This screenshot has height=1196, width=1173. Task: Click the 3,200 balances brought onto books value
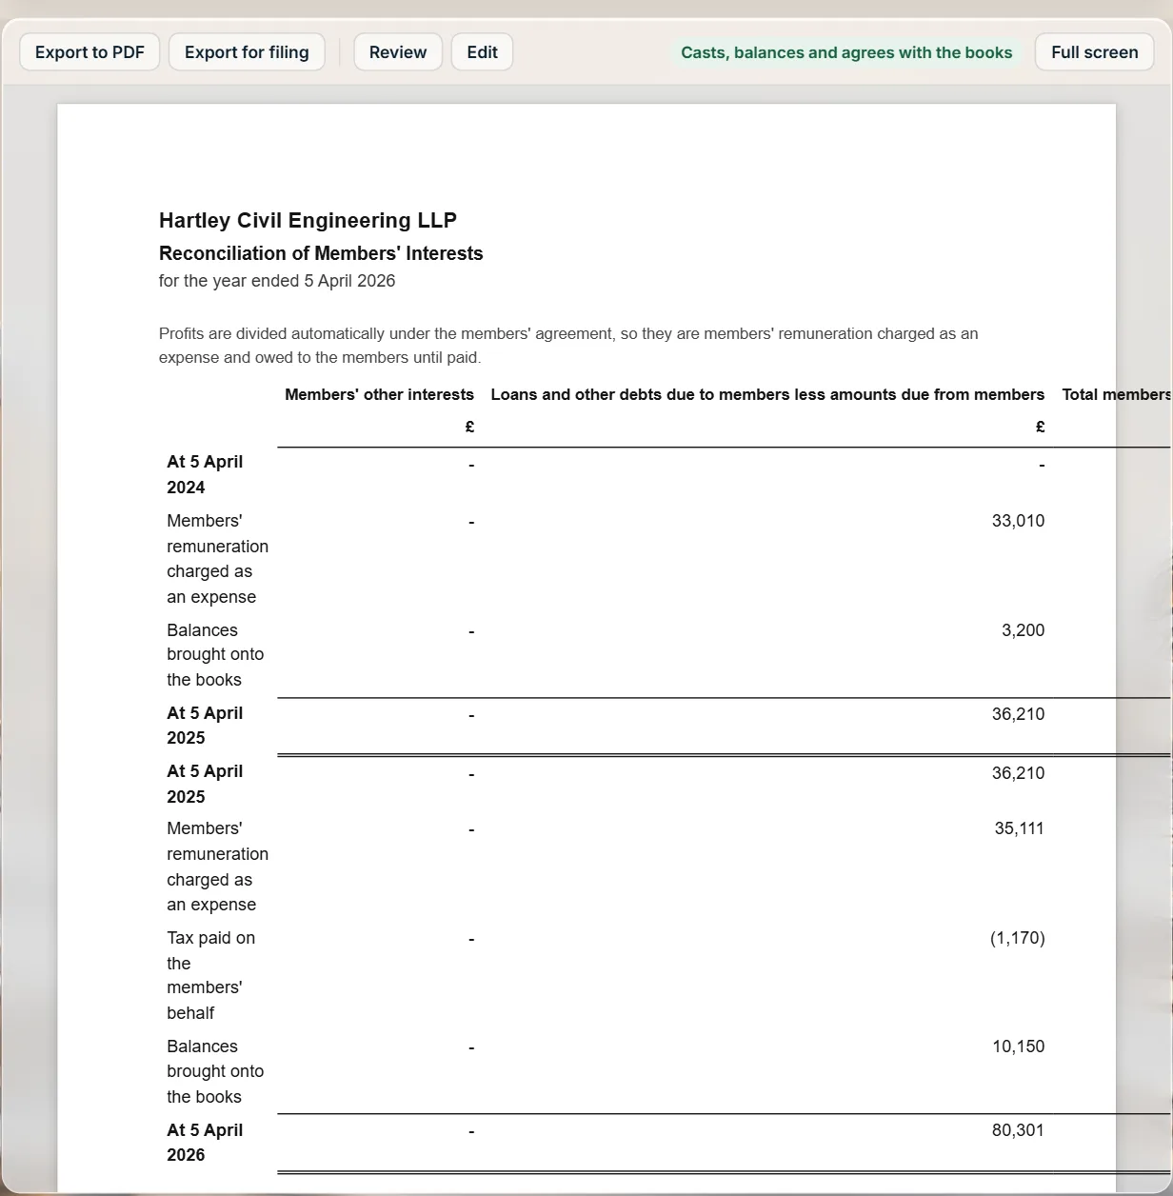pyautogui.click(x=1023, y=630)
